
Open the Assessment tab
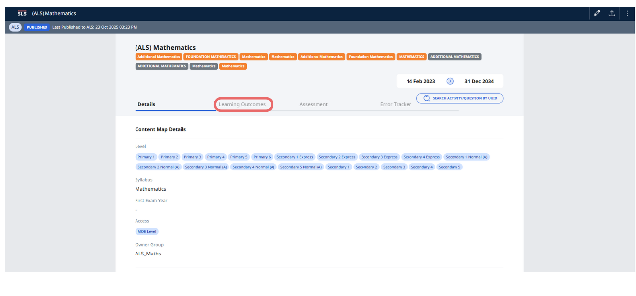[314, 104]
